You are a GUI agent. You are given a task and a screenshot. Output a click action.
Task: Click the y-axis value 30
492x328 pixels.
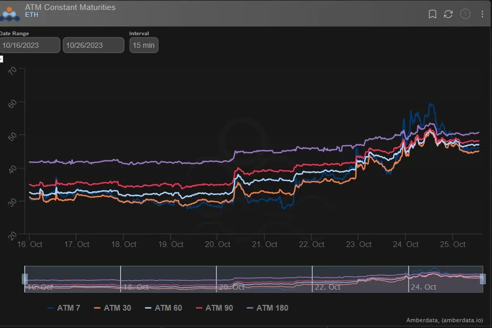pos(12,203)
